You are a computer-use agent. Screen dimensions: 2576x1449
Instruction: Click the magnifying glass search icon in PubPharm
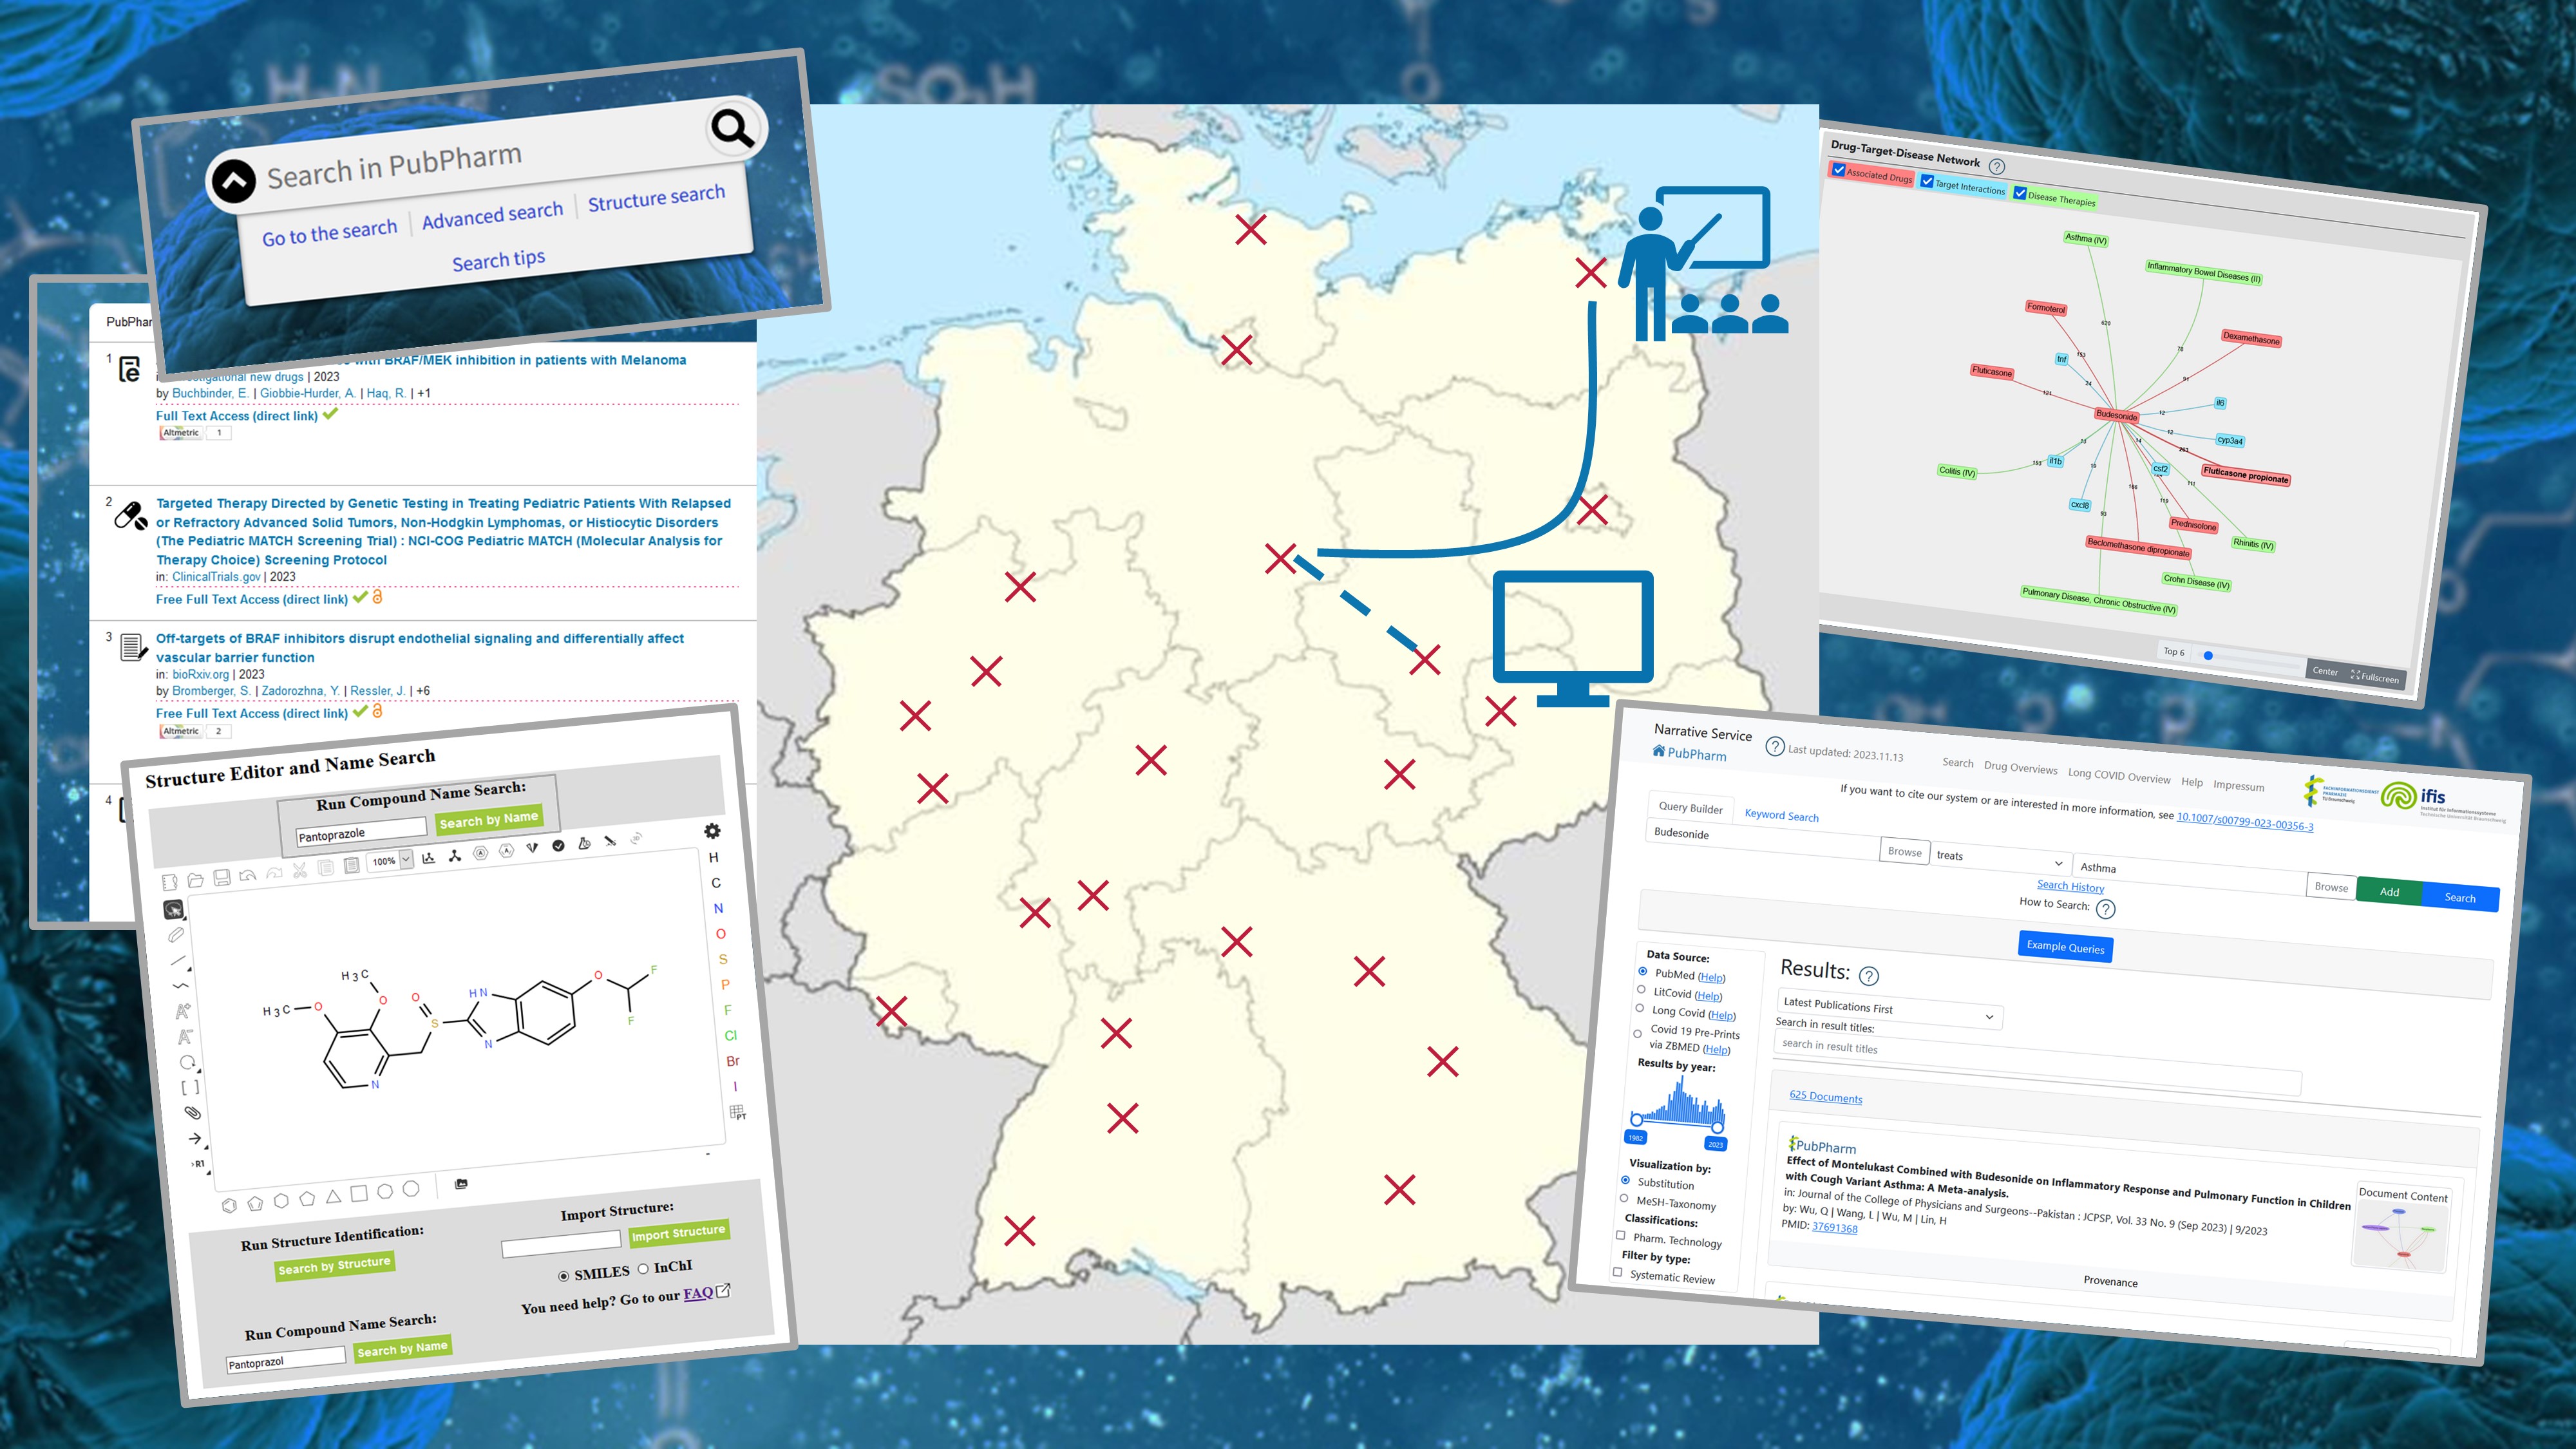(x=733, y=129)
